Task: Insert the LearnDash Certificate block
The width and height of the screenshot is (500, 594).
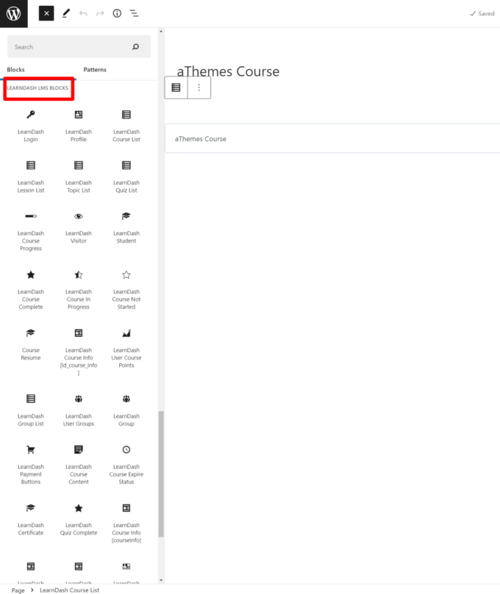Action: 31,519
